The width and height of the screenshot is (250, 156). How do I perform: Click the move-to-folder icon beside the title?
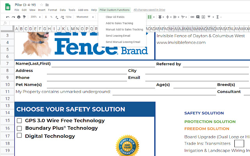[x=47, y=5]
